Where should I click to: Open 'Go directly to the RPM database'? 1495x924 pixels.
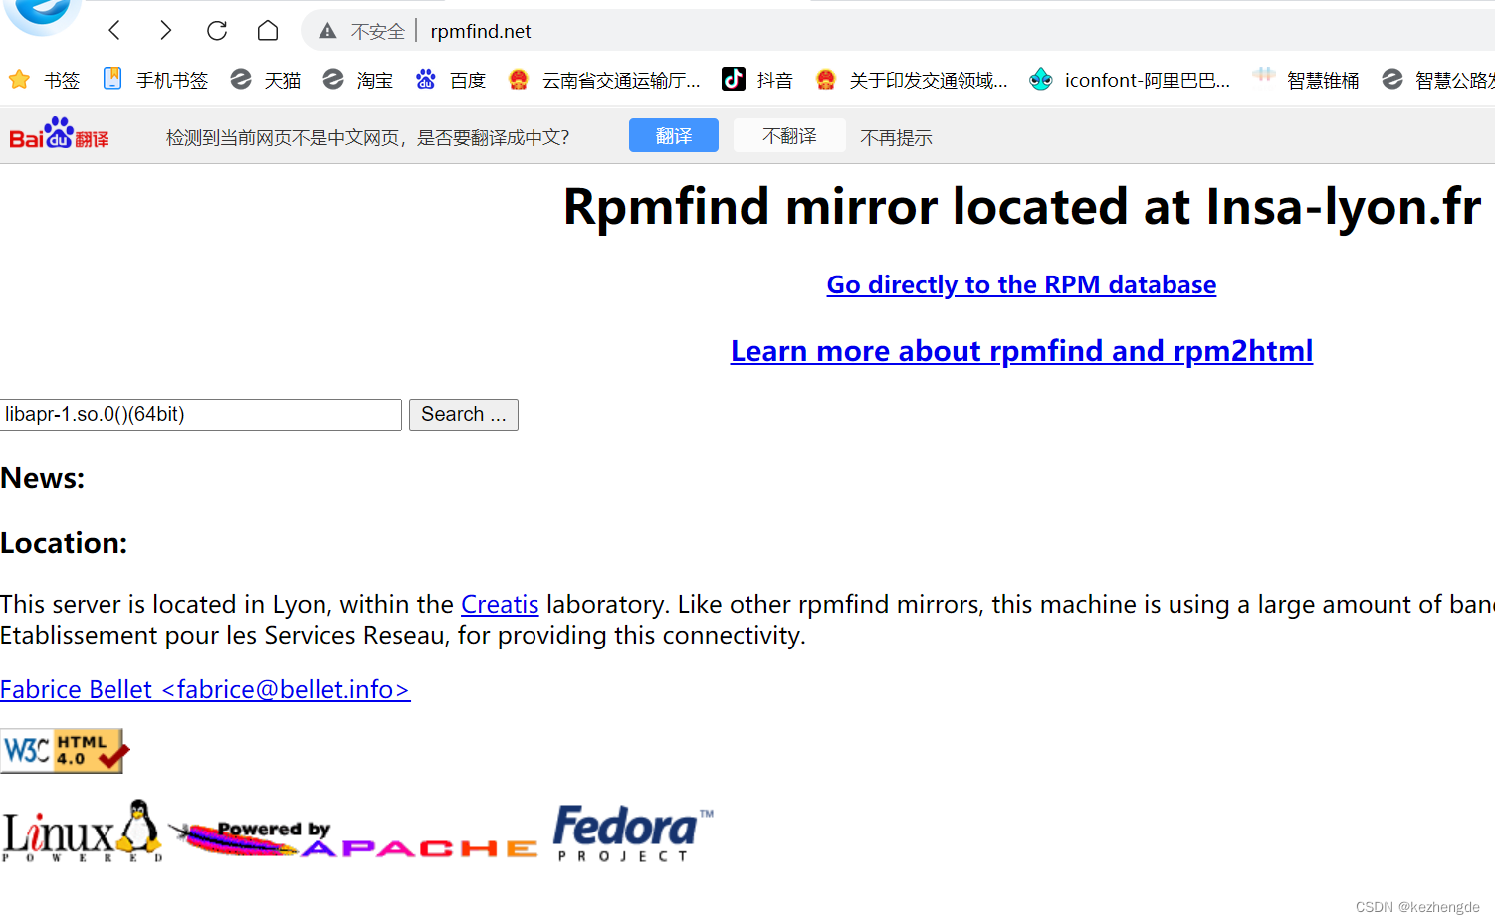pyautogui.click(x=1021, y=284)
